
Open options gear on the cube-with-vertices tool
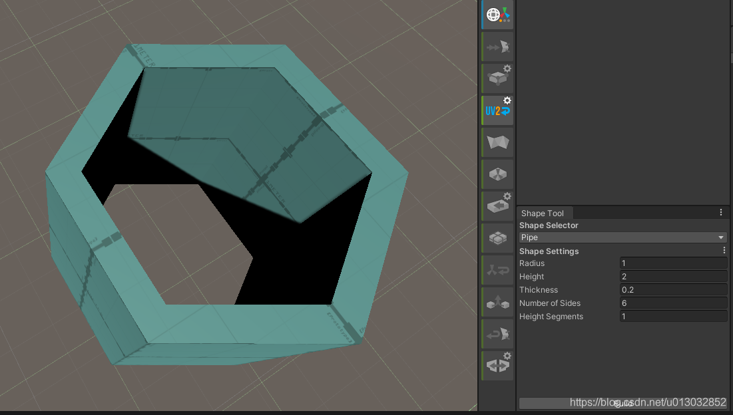click(x=507, y=69)
